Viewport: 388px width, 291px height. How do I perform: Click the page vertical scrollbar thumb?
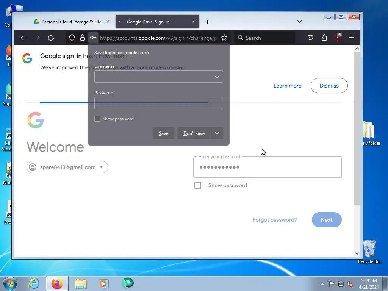[x=357, y=128]
